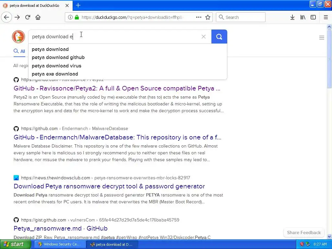Click GitHub favicon of Ravissonce result
Image resolution: width=332 pixels, height=249 pixels.
(x=16, y=80)
